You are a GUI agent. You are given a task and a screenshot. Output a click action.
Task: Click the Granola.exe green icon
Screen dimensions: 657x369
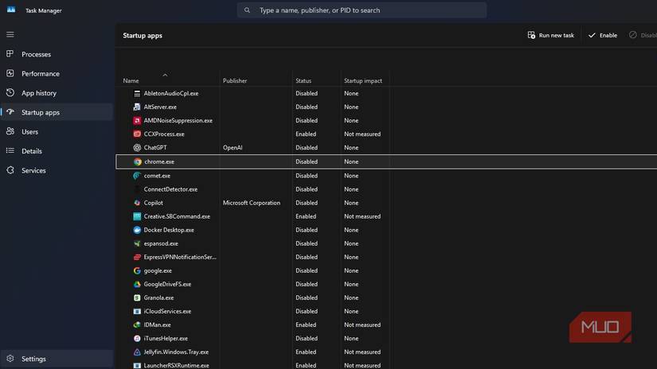tap(137, 298)
